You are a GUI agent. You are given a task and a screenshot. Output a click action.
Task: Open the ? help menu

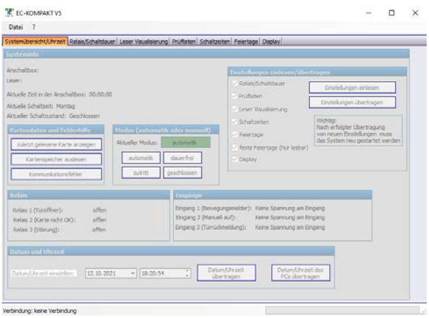click(34, 27)
